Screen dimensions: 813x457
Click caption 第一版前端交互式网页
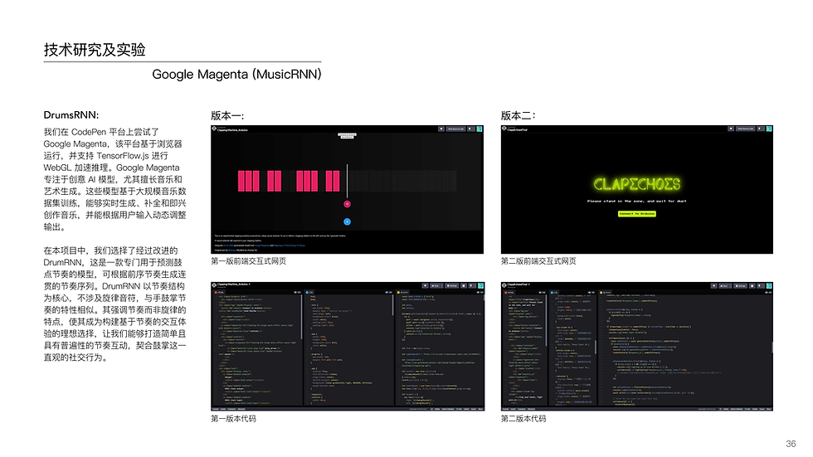click(x=248, y=261)
